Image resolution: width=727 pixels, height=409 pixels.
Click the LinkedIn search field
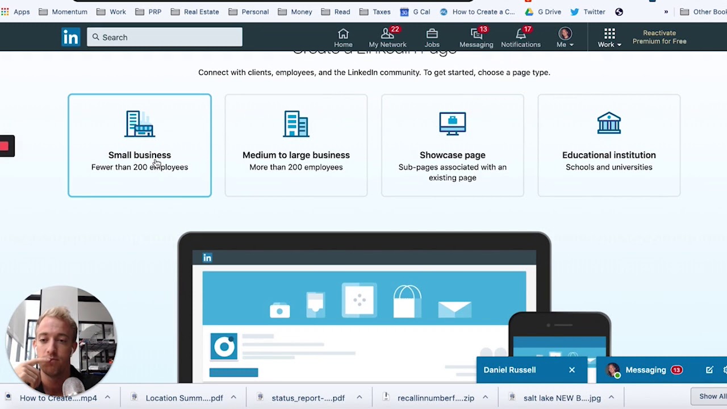pyautogui.click(x=165, y=37)
